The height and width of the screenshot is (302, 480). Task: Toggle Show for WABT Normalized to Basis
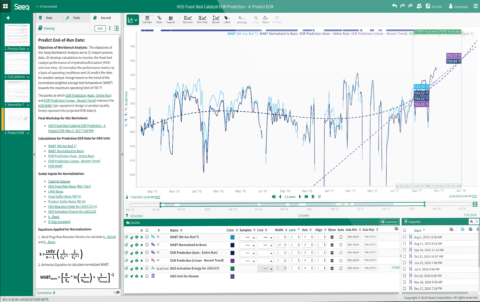pos(332,245)
